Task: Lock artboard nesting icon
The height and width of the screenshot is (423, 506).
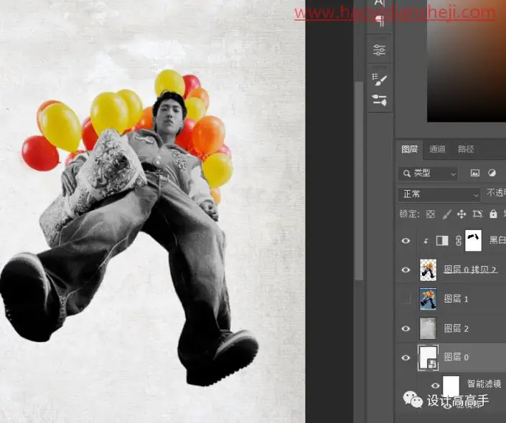Action: point(477,214)
